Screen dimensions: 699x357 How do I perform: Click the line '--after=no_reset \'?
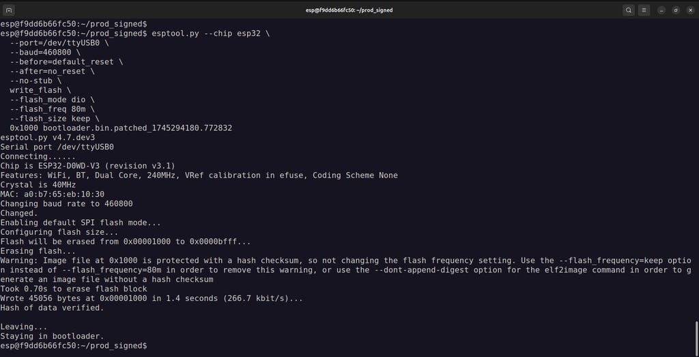click(52, 71)
